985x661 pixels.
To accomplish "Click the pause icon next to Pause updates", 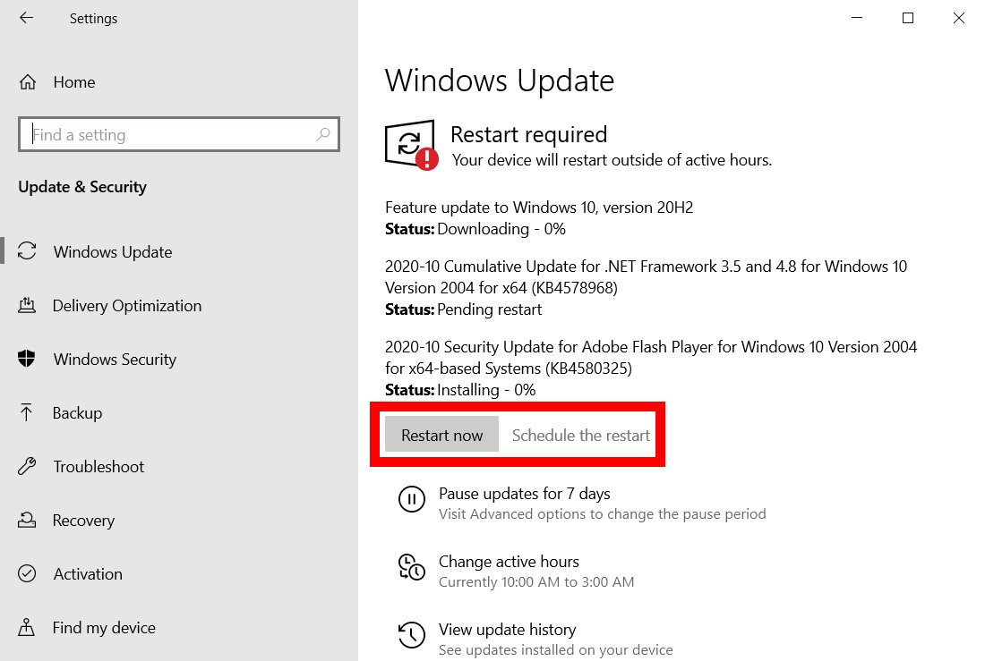I will tap(412, 500).
